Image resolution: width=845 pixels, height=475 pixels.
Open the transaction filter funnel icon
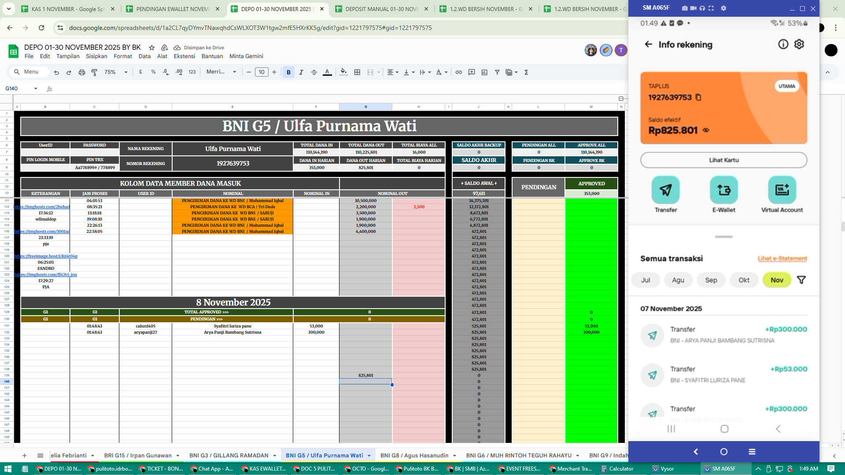[801, 280]
